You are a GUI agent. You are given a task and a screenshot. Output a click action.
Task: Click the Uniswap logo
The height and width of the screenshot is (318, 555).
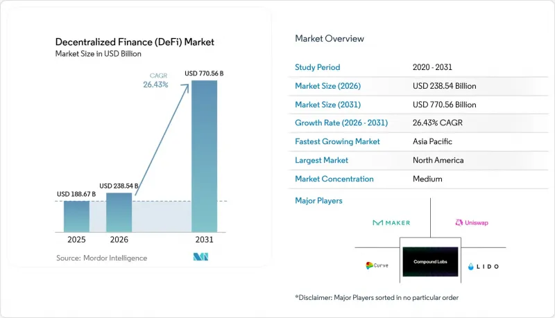point(472,222)
